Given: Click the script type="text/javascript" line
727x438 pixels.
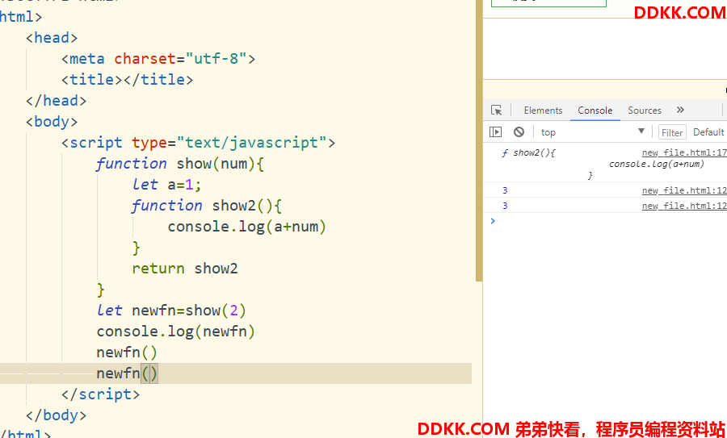Looking at the screenshot, I should (198, 143).
